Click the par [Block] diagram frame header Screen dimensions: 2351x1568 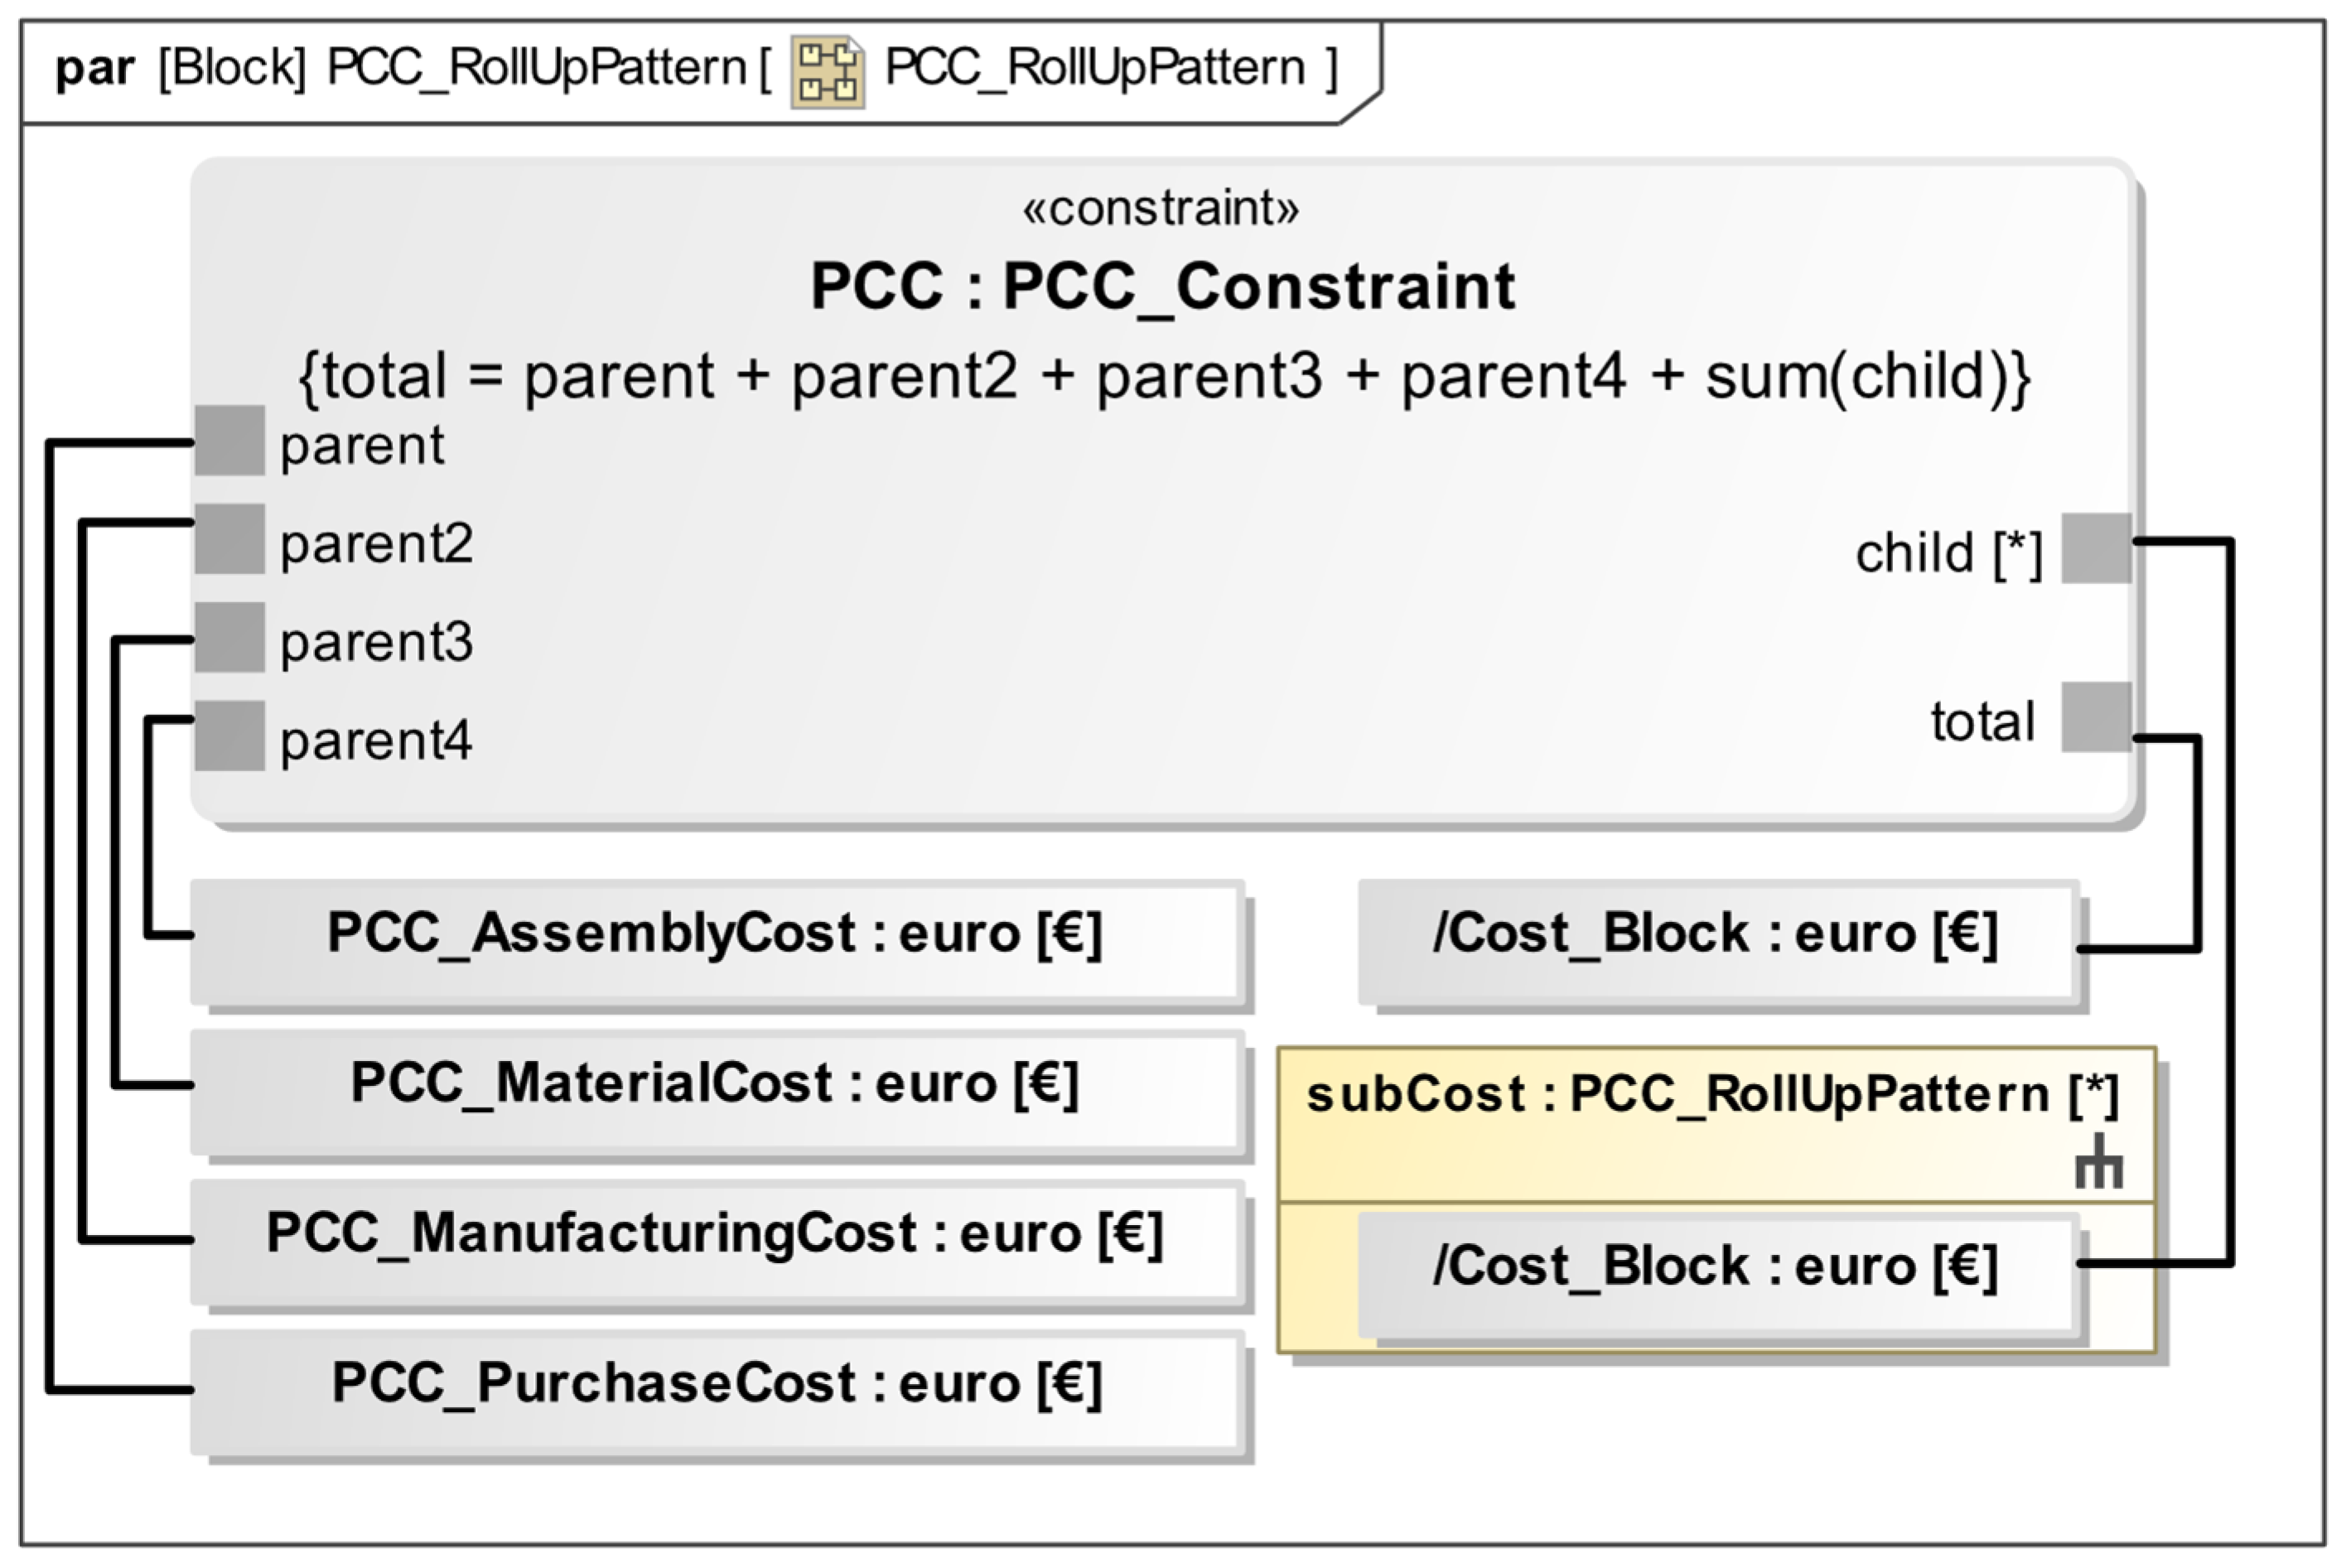click(400, 69)
